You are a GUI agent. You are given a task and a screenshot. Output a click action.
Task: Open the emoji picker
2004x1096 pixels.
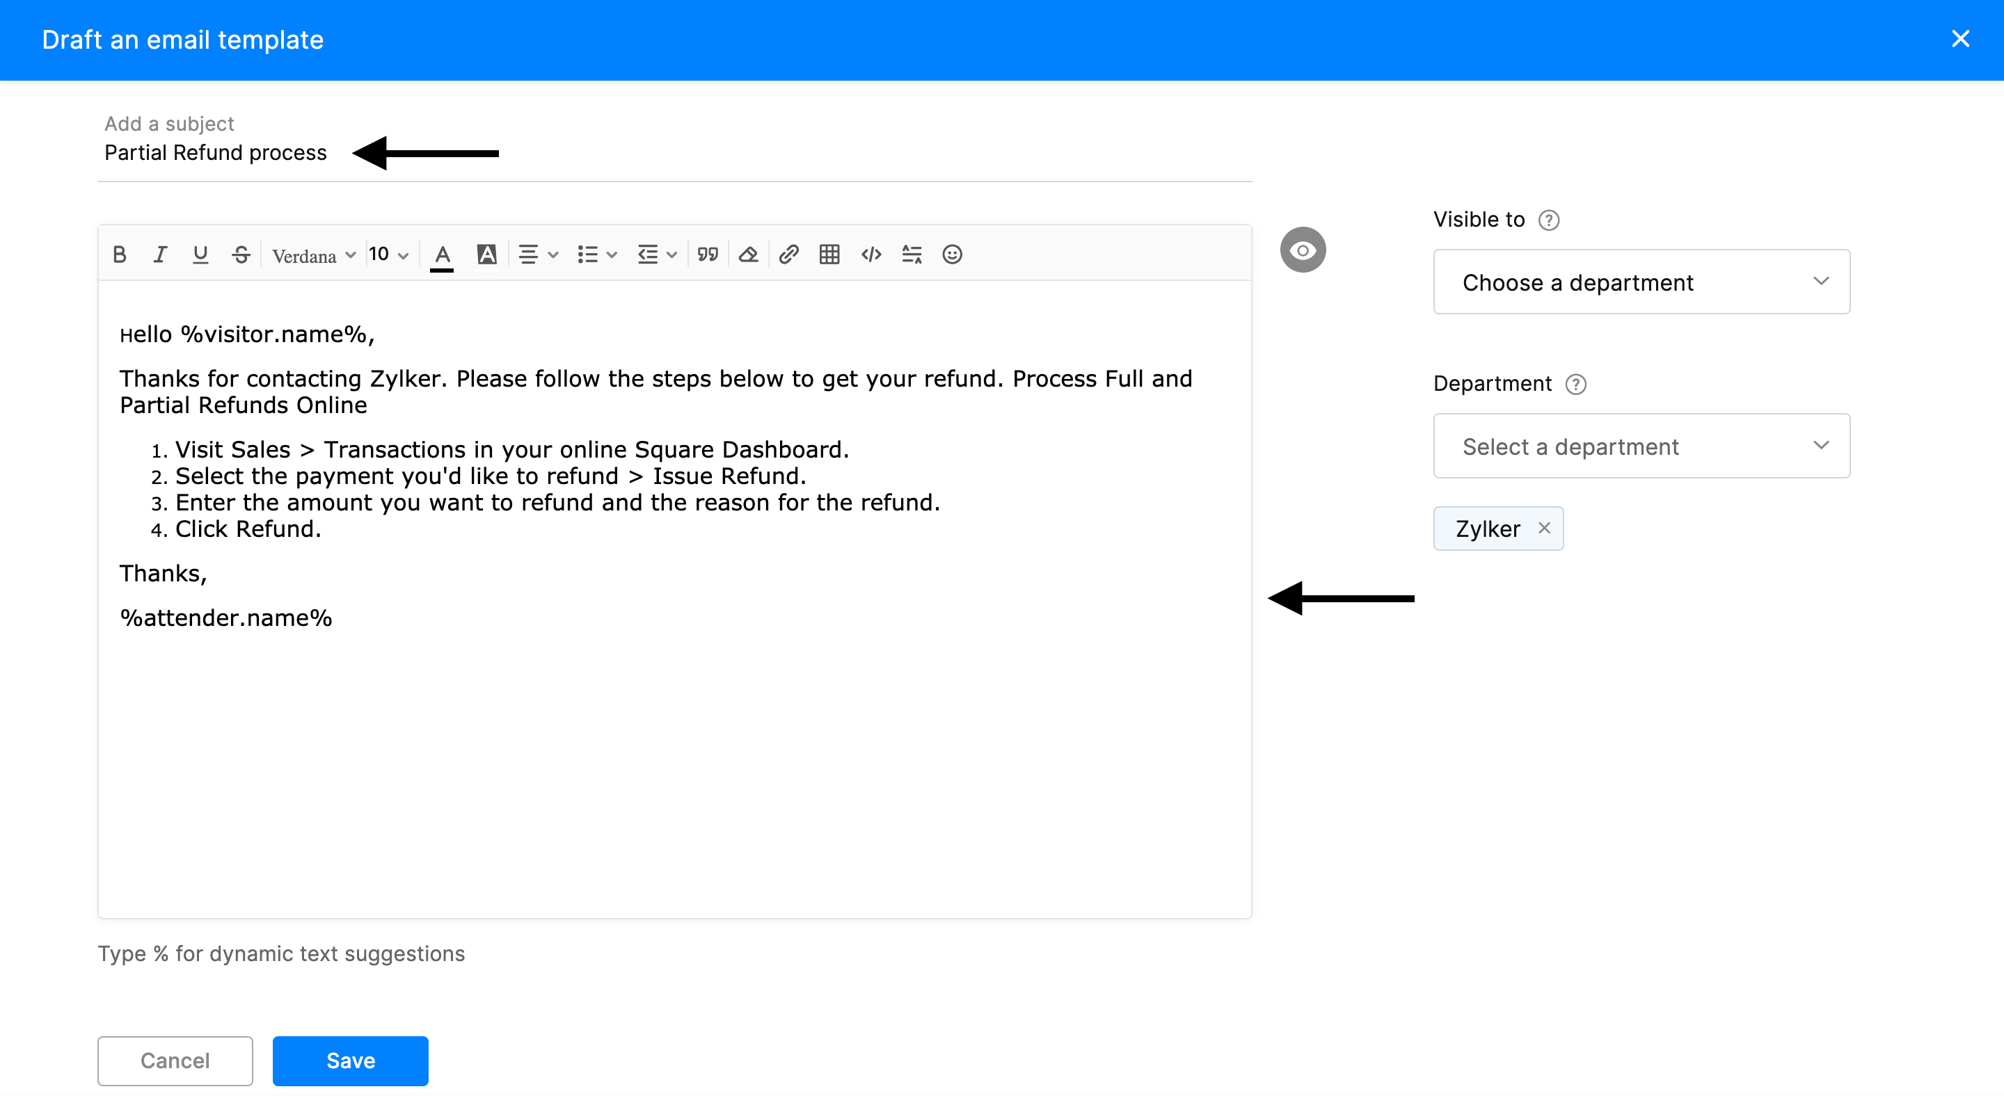coord(951,254)
